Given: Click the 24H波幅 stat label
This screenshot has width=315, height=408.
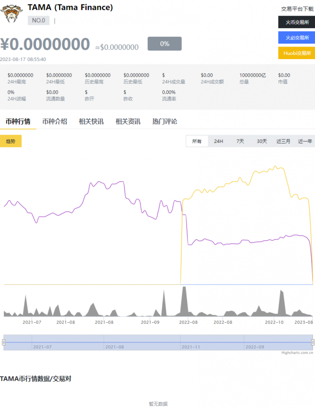Looking at the screenshot, I should click(x=16, y=99).
